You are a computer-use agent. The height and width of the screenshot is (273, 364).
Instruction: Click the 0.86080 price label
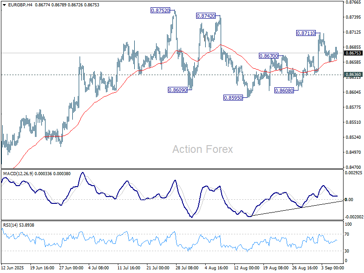click(x=284, y=91)
